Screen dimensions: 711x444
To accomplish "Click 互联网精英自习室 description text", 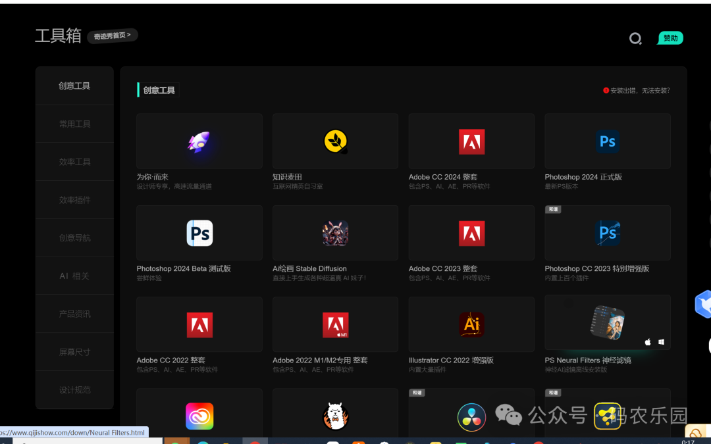I will tap(298, 186).
